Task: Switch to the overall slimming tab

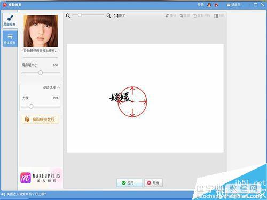Action: [10, 39]
